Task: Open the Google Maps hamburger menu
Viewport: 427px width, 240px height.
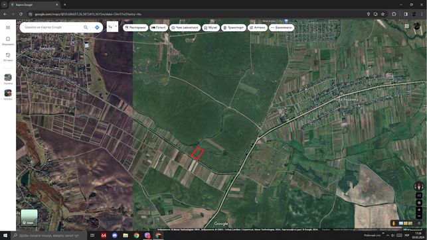Action: [8, 27]
